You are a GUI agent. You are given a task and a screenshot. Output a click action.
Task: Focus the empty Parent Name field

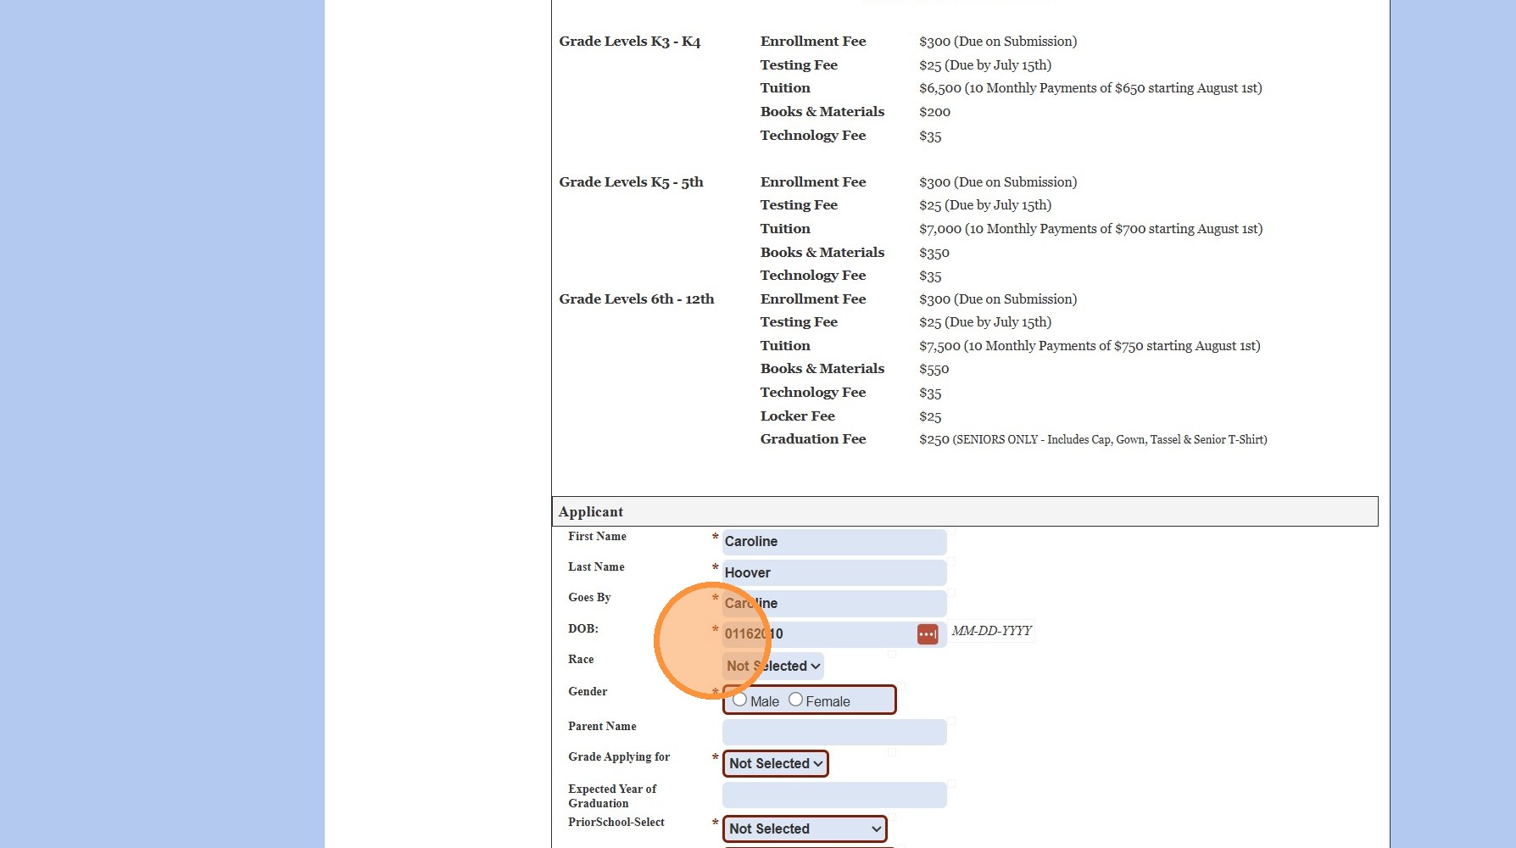834,732
